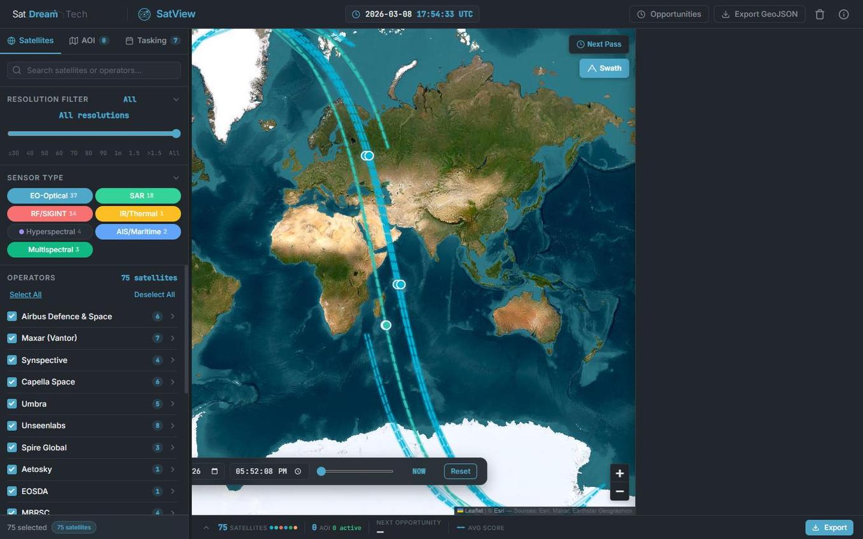Image resolution: width=863 pixels, height=539 pixels.
Task: Click the satellite search input field
Action: click(x=95, y=70)
